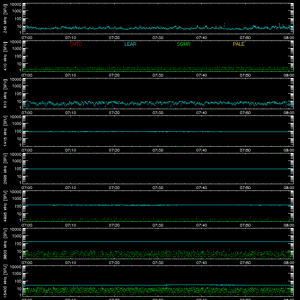Click 07:40 tick under the 410 MHz plot
The image size is (300, 300).
(201, 75)
